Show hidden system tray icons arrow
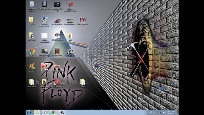 154,112
